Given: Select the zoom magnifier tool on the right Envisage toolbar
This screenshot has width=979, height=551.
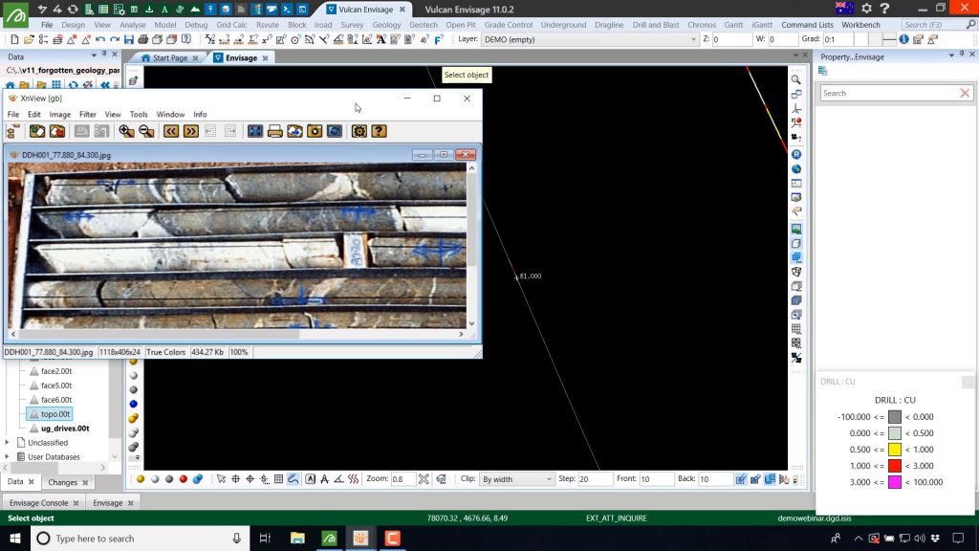Looking at the screenshot, I should point(795,78).
